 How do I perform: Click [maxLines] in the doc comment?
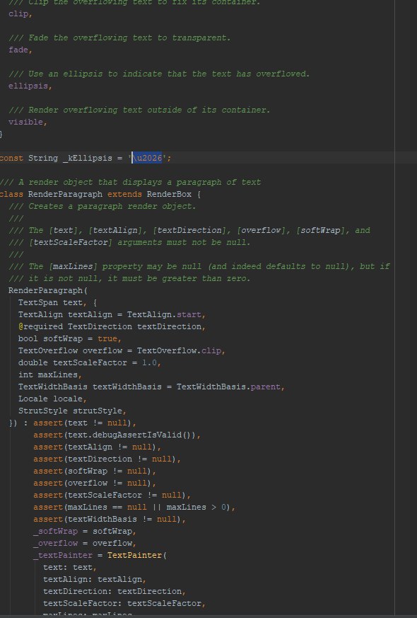click(72, 266)
